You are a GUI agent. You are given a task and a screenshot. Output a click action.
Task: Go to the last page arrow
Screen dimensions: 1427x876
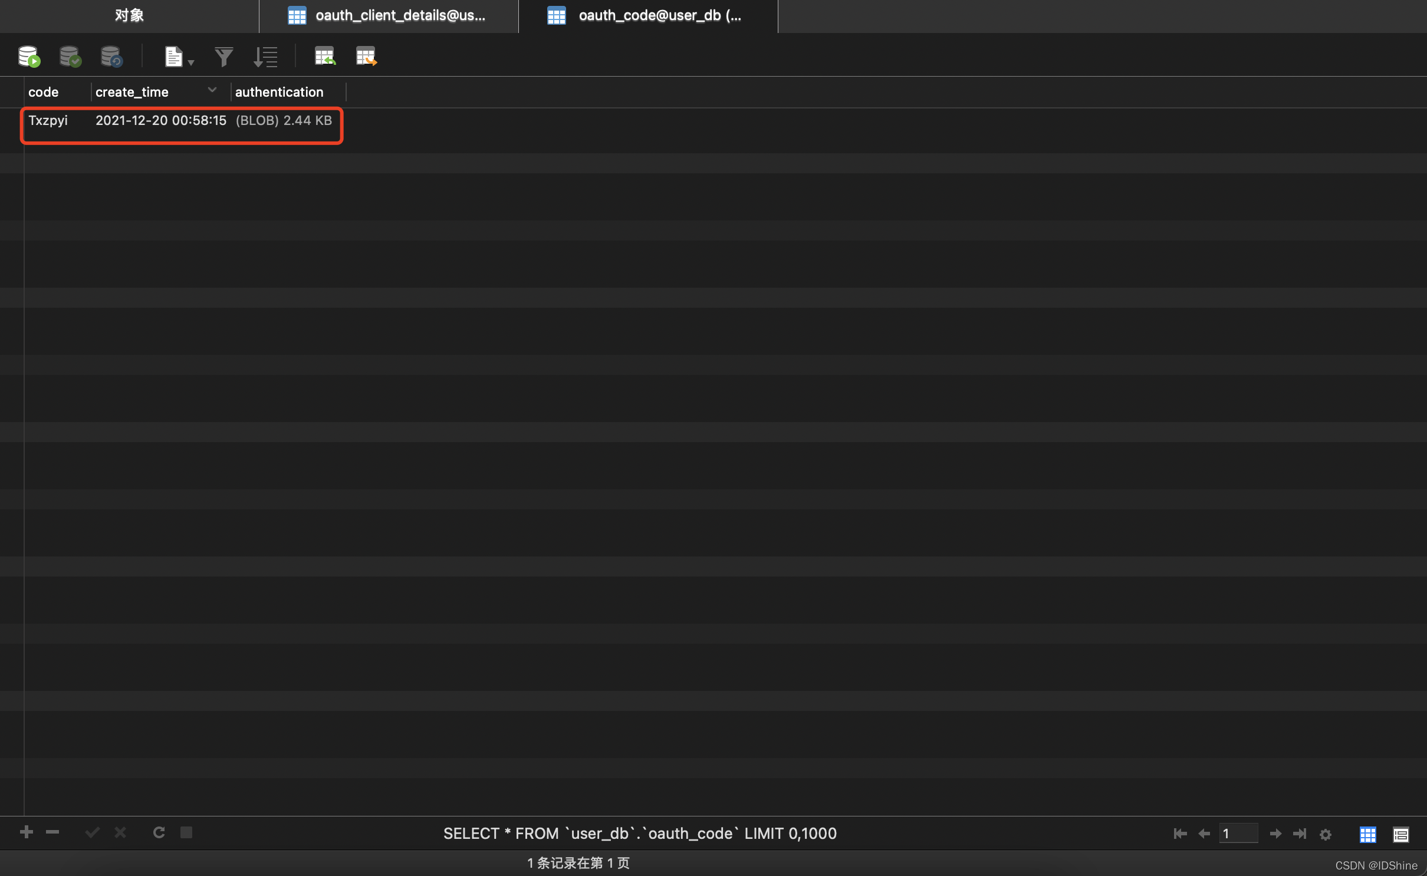coord(1300,834)
